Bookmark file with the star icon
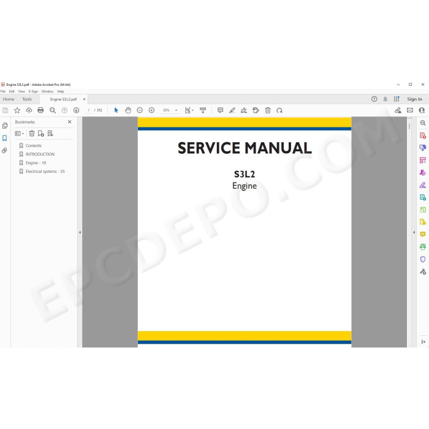429x429 pixels. 17,110
